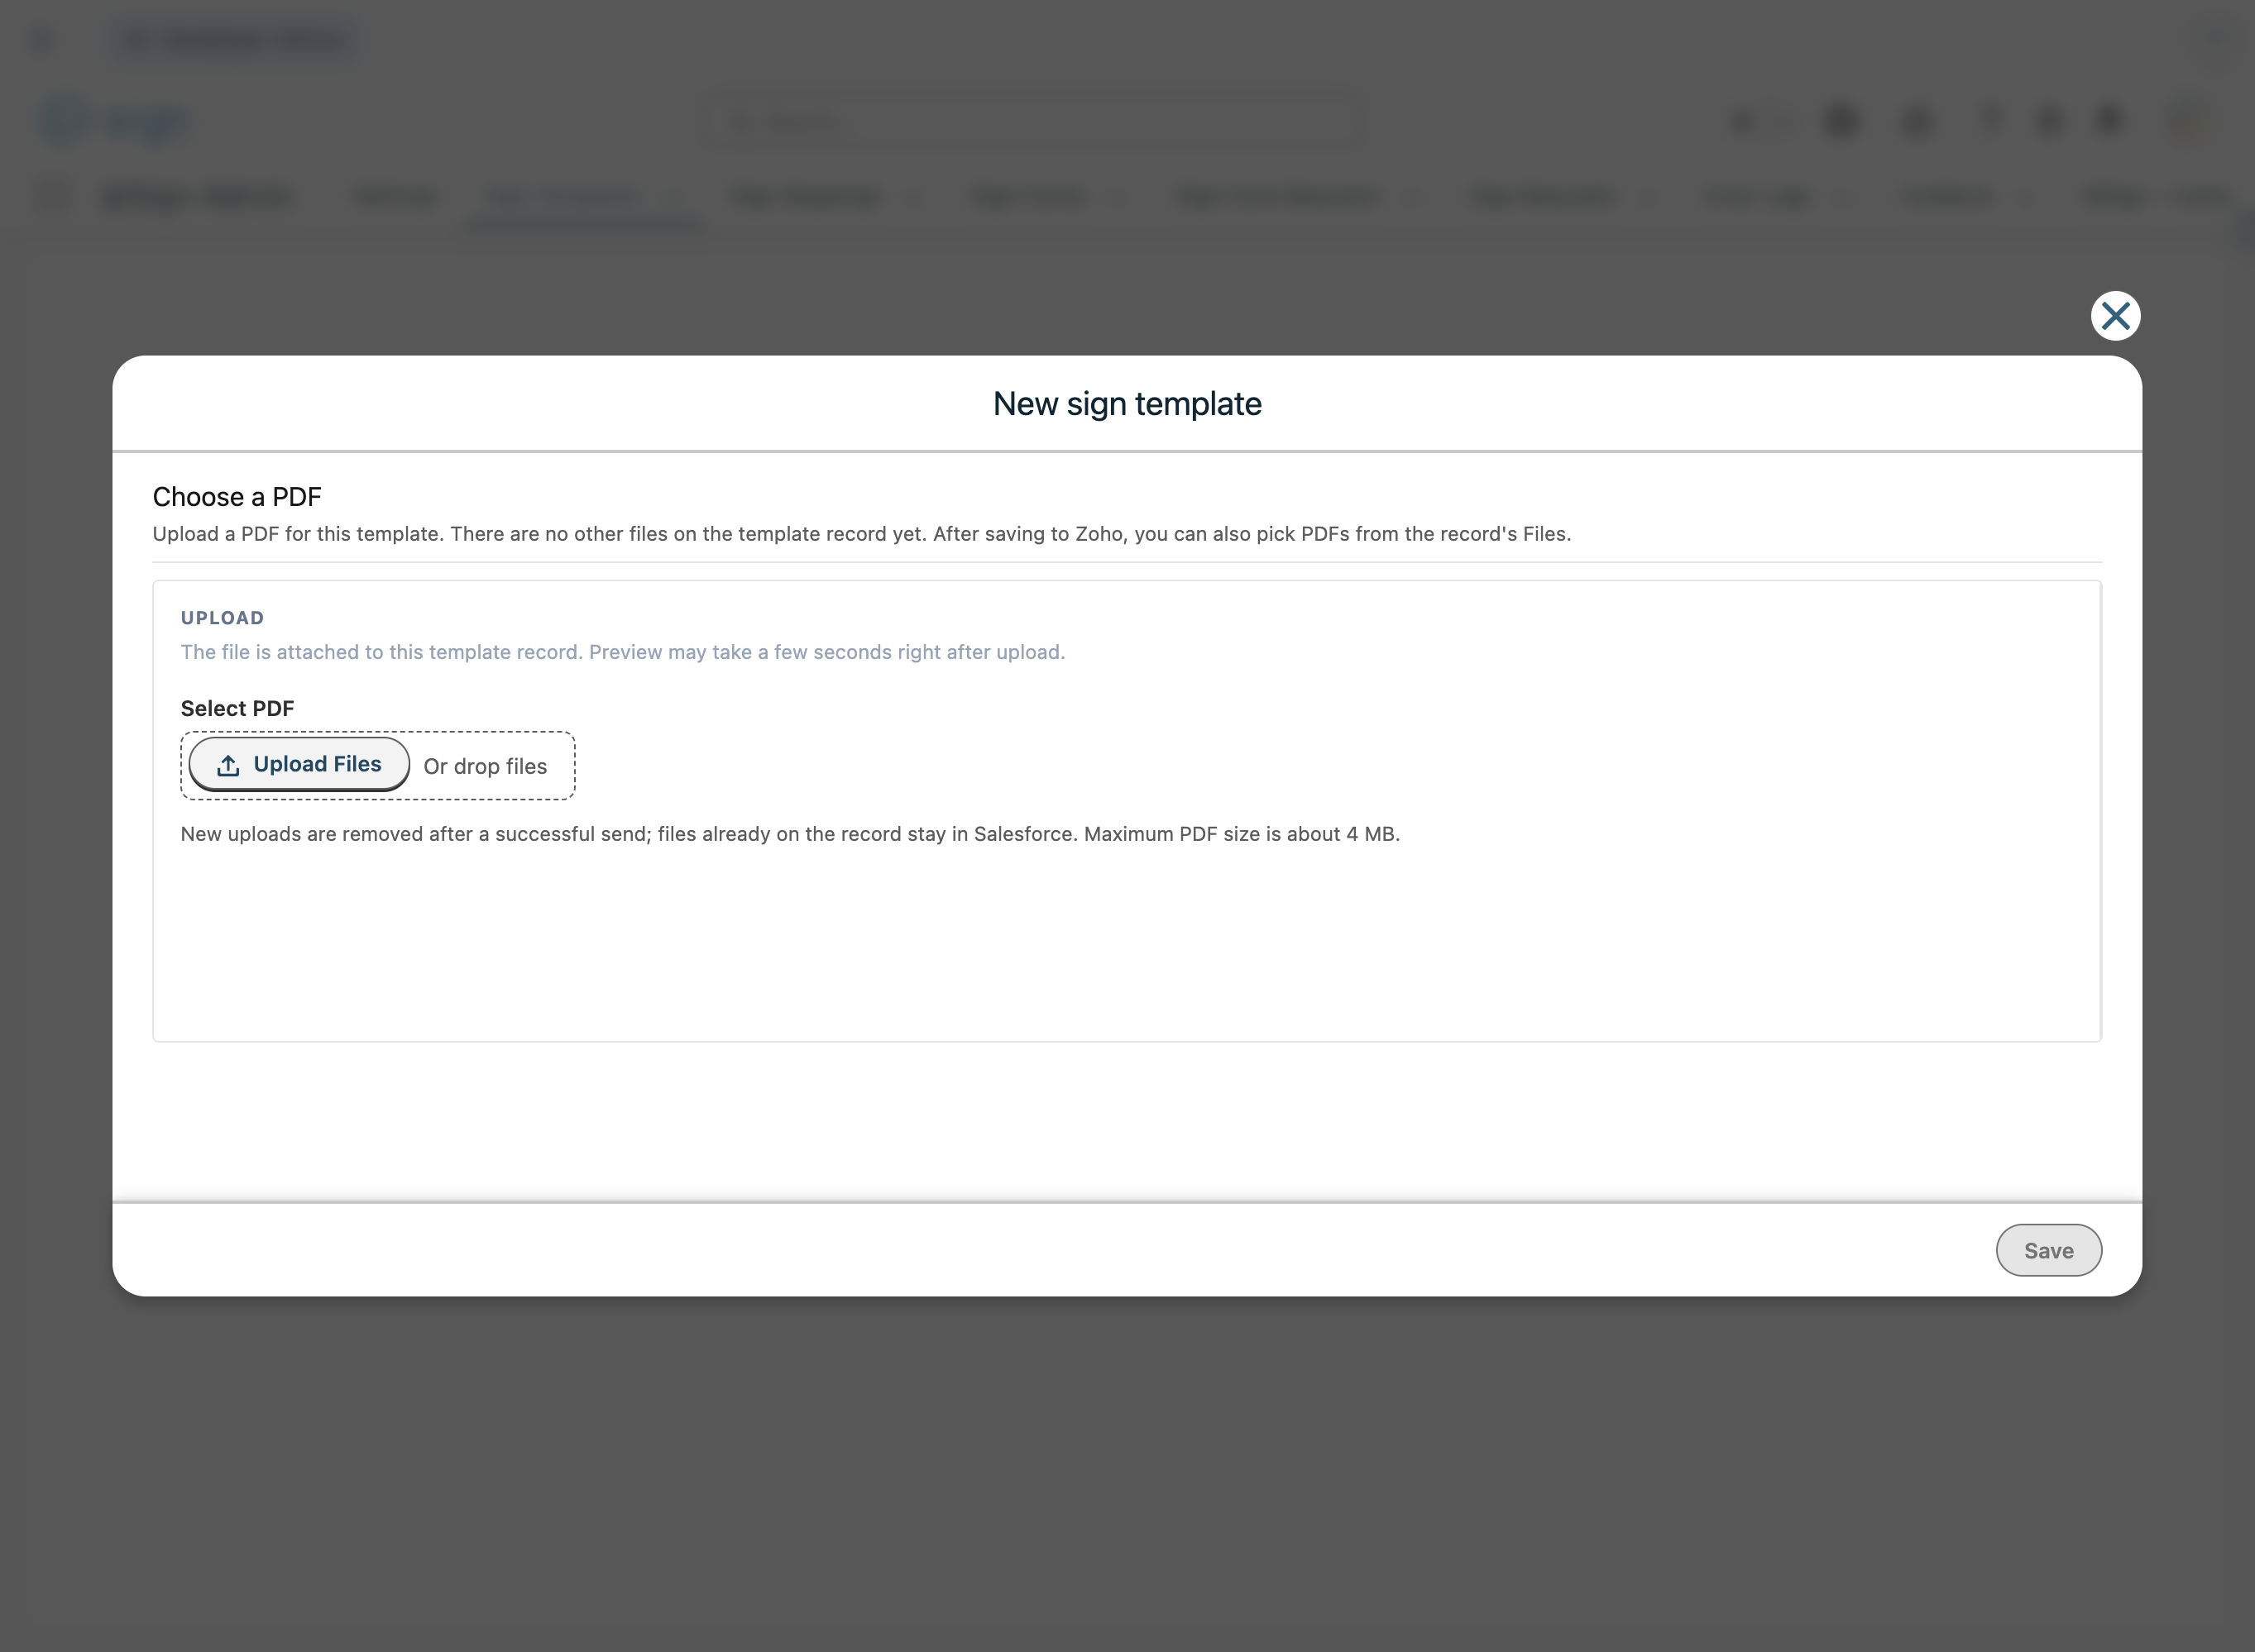The image size is (2255, 1652).
Task: Click the user avatar icon
Action: (x=2188, y=121)
